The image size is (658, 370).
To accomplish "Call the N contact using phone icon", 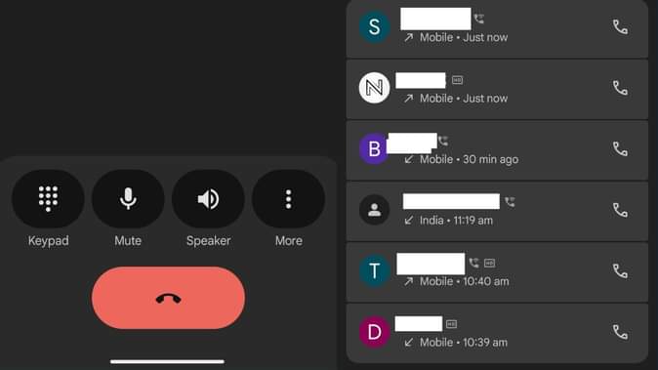I will (620, 88).
